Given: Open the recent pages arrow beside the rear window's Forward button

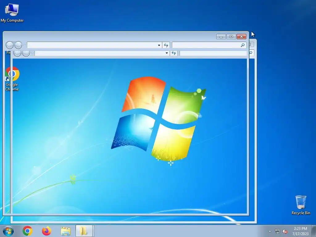Looking at the screenshot, I should point(32,53).
